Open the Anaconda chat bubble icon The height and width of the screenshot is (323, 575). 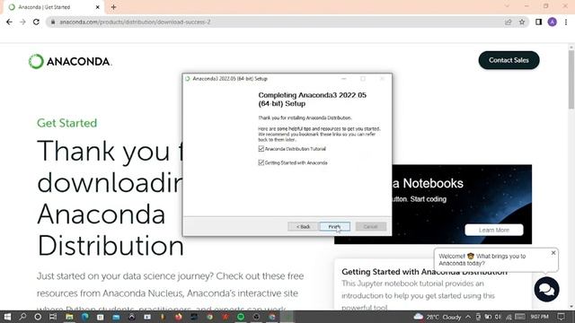click(x=546, y=289)
